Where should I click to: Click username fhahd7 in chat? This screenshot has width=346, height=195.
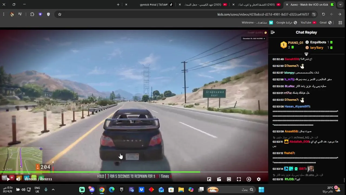[289, 153]
